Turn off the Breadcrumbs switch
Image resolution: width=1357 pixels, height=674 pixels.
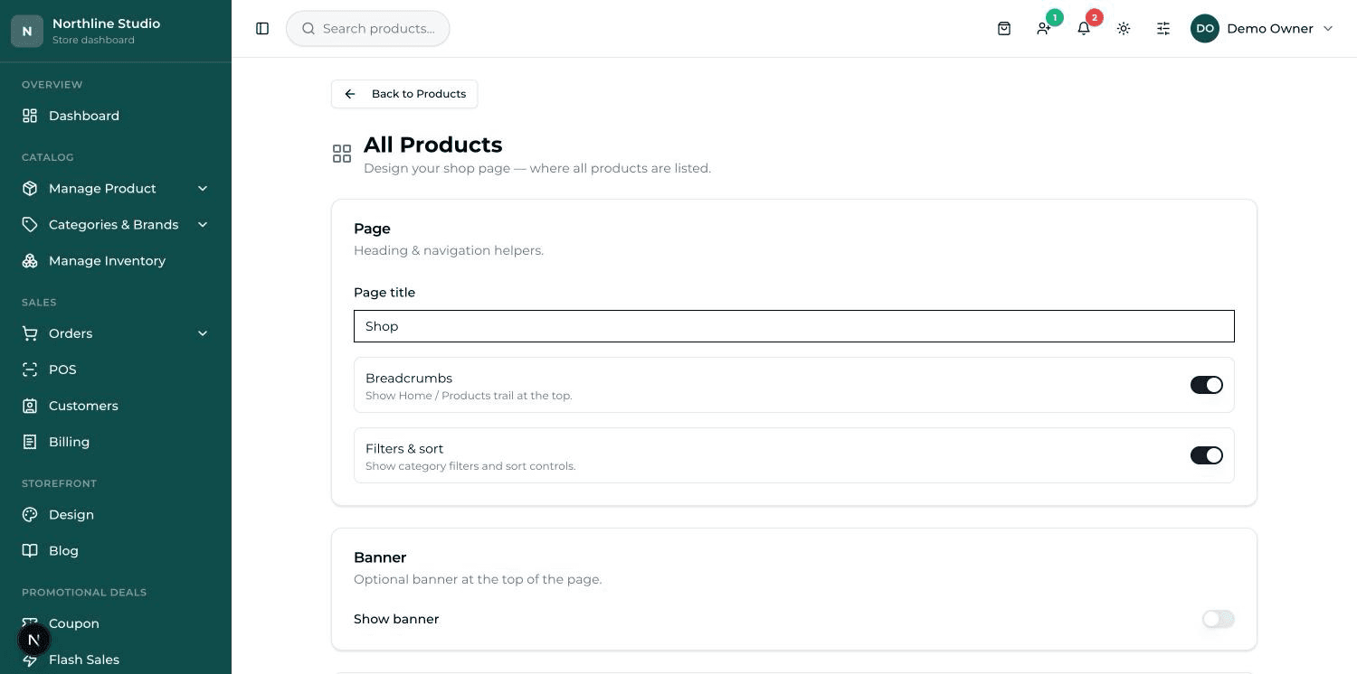[1207, 385]
